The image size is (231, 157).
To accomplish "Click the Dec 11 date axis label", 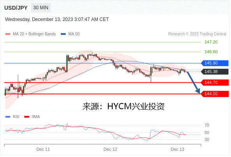I will coord(43,149).
